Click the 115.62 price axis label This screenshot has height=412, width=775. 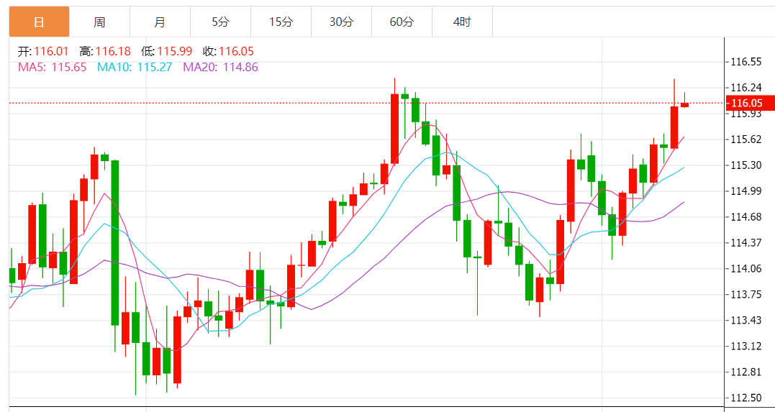pyautogui.click(x=745, y=139)
